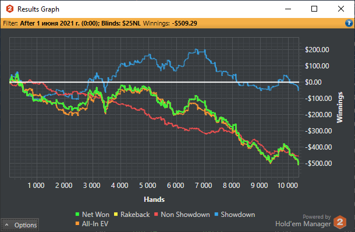Click the Net Won legend label
The width and height of the screenshot is (355, 232).
[x=95, y=215]
